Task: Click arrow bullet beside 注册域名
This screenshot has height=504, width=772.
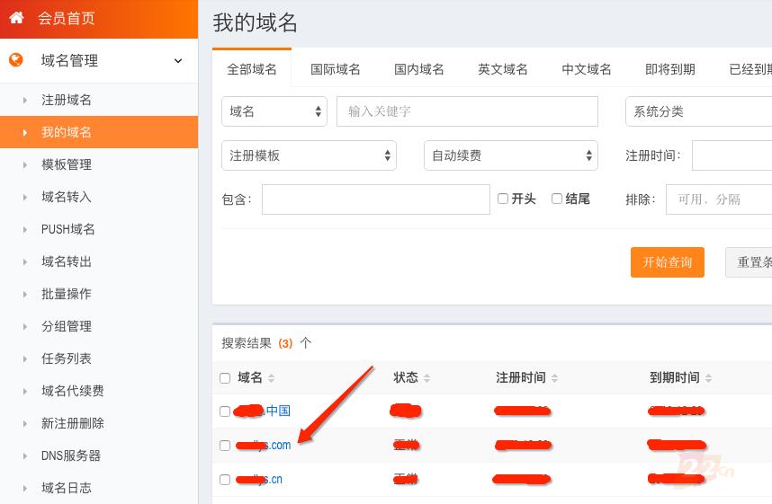Action: coord(25,100)
